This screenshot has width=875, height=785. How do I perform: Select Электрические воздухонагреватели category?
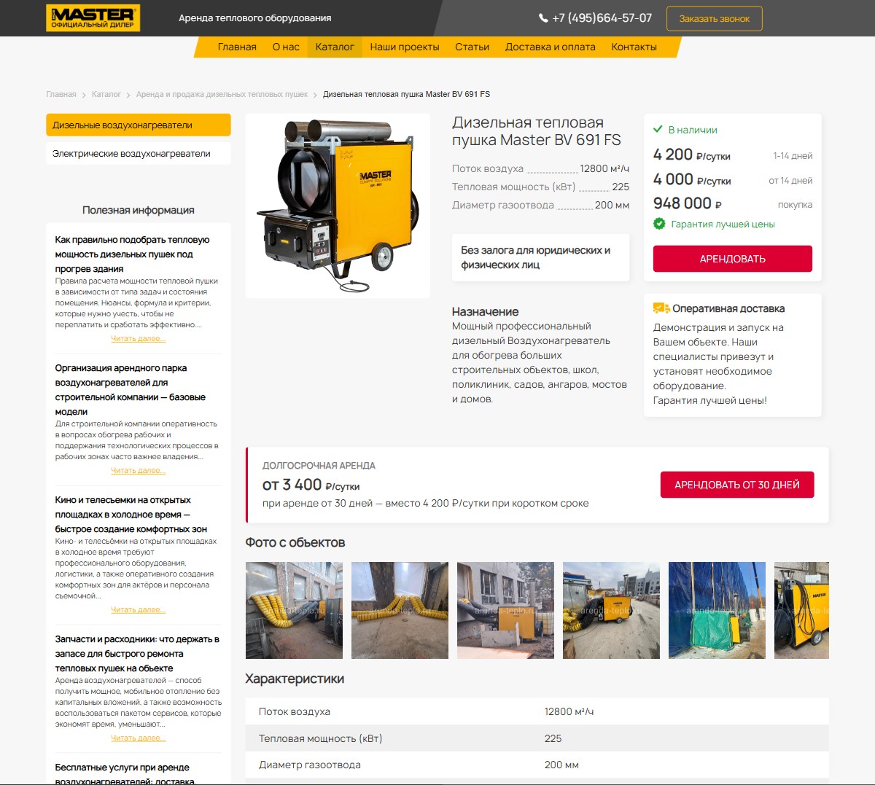click(139, 154)
